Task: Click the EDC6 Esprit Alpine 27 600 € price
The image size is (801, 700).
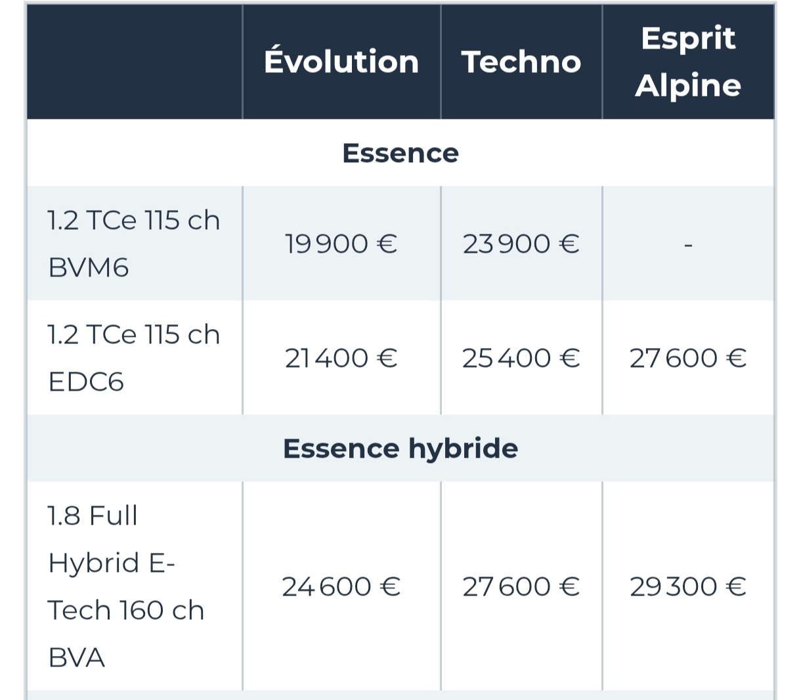Action: (688, 358)
